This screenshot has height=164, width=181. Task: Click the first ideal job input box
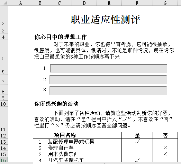[109, 68]
